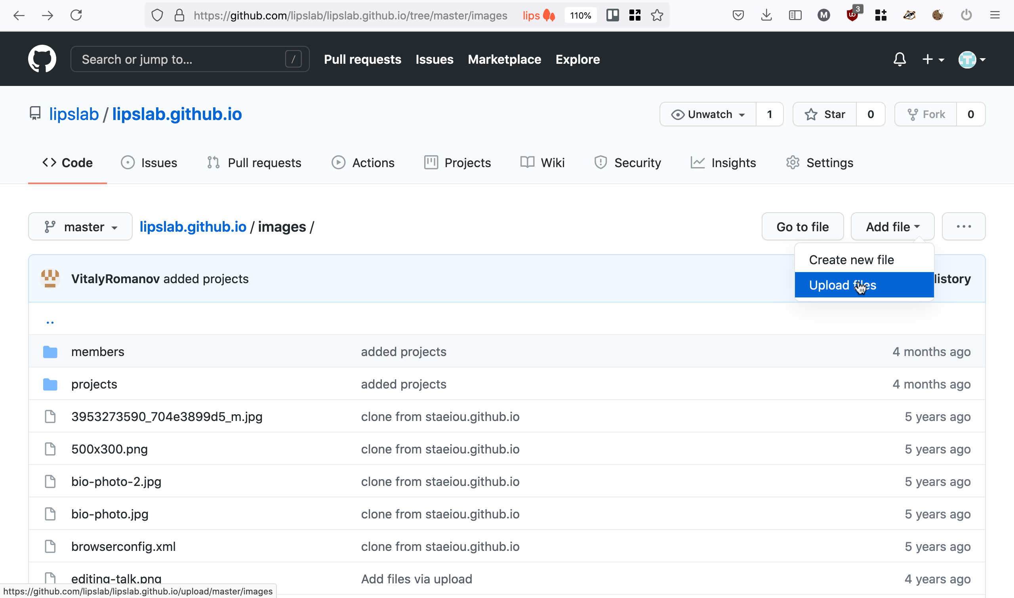The image size is (1014, 598).
Task: Click the members folder icon
Action: coord(50,352)
